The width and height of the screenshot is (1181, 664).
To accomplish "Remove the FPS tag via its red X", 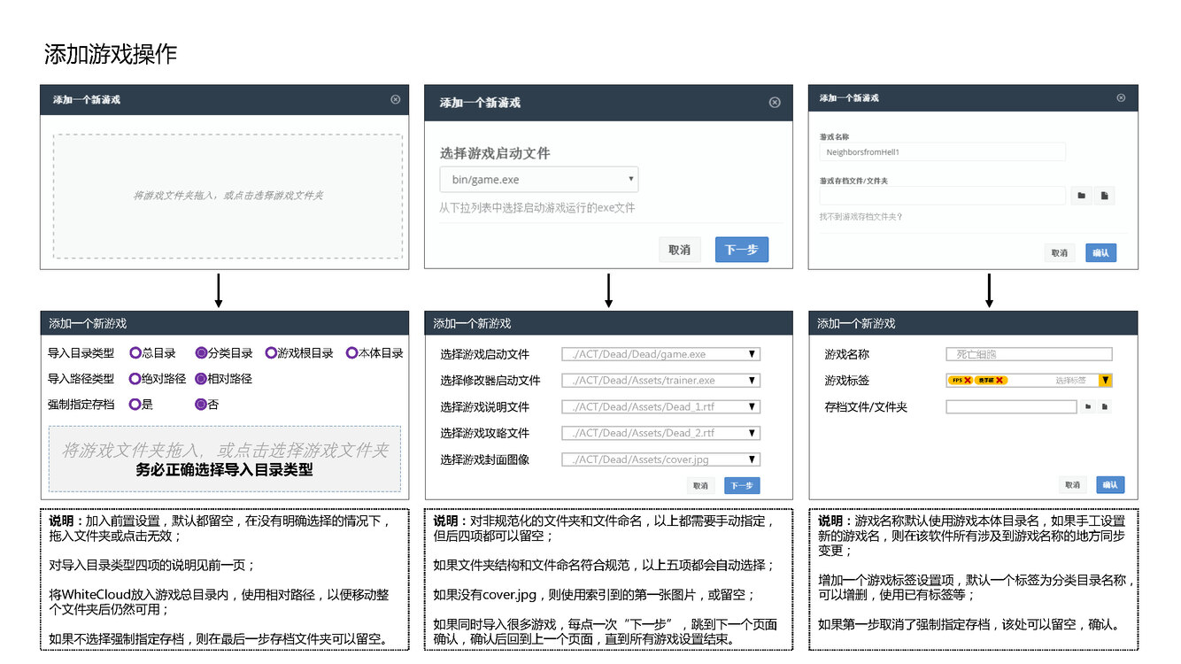I will pos(968,381).
